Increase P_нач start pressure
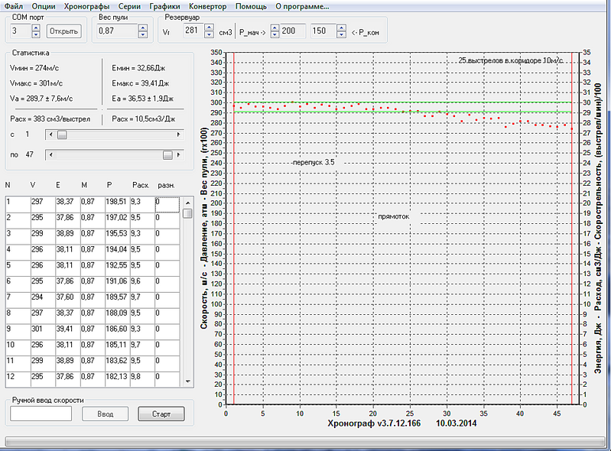This screenshot has height=451, width=611. coord(275,28)
